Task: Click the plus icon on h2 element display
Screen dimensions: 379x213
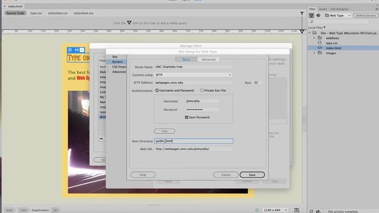Action: [82, 50]
